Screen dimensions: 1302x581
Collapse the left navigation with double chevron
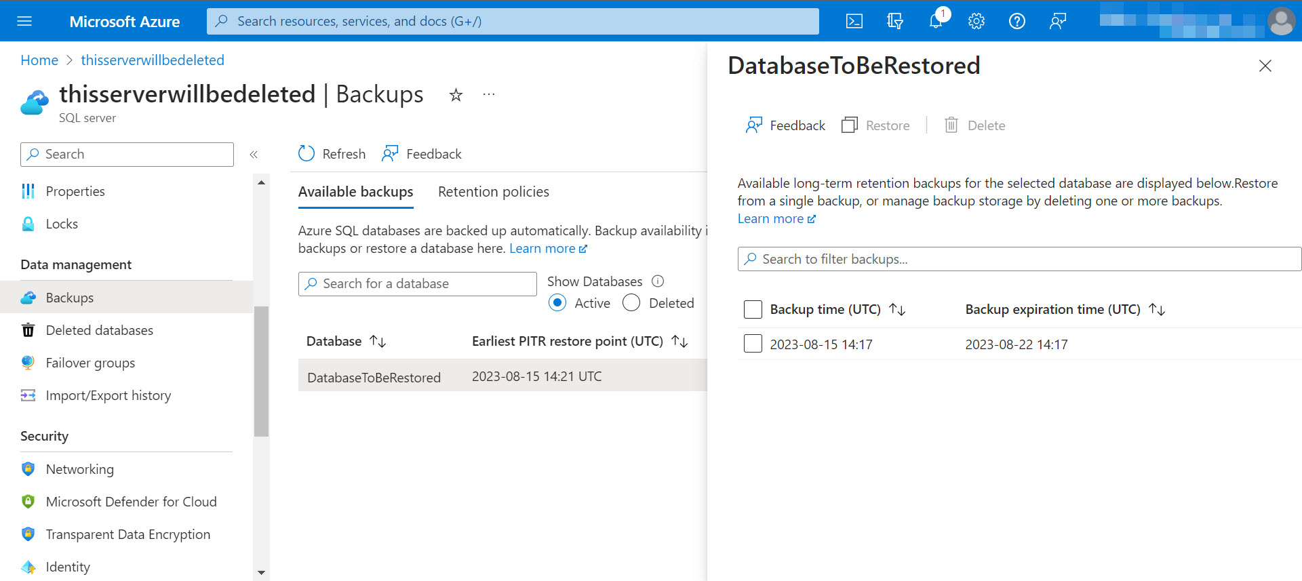pos(254,155)
